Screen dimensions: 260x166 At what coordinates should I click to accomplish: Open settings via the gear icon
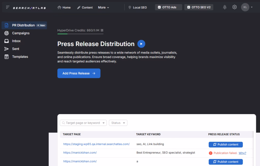(234, 7)
